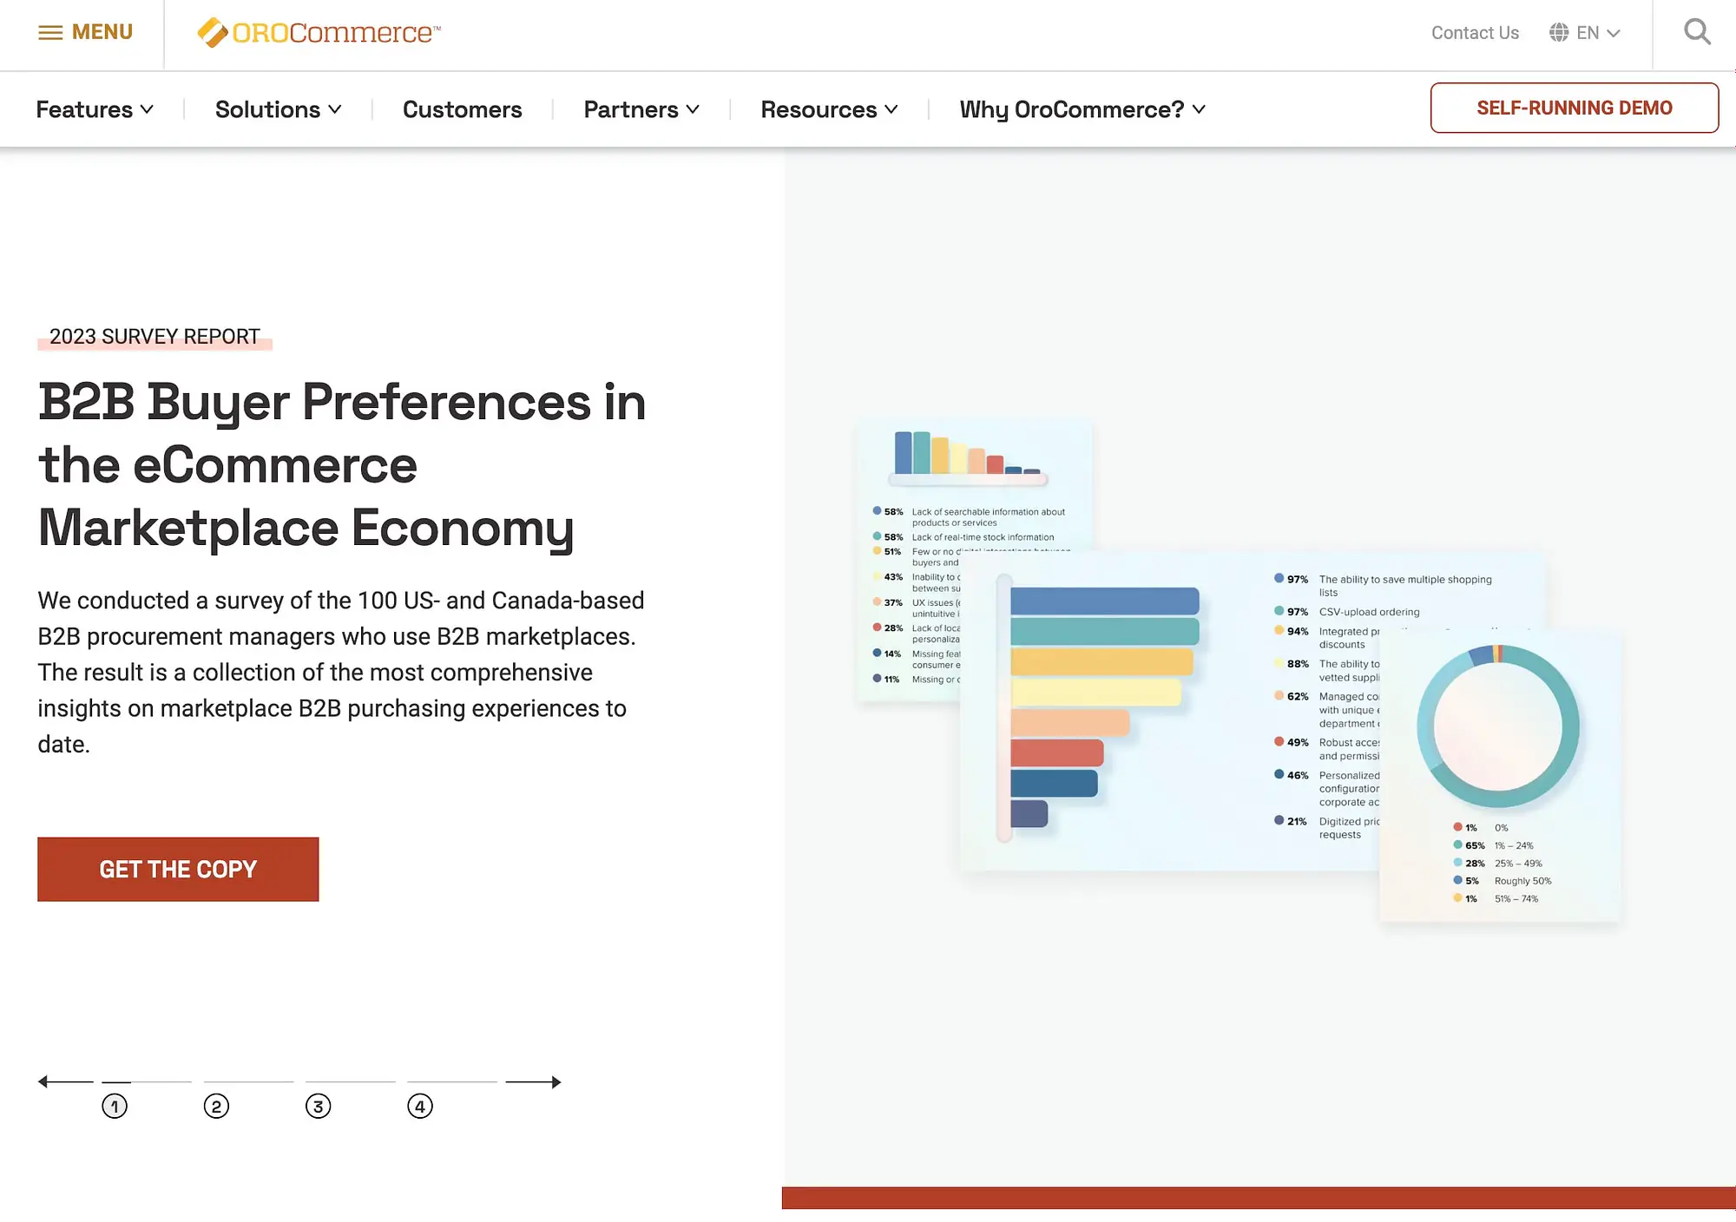
Task: Select the Customers menu item
Action: click(x=462, y=108)
